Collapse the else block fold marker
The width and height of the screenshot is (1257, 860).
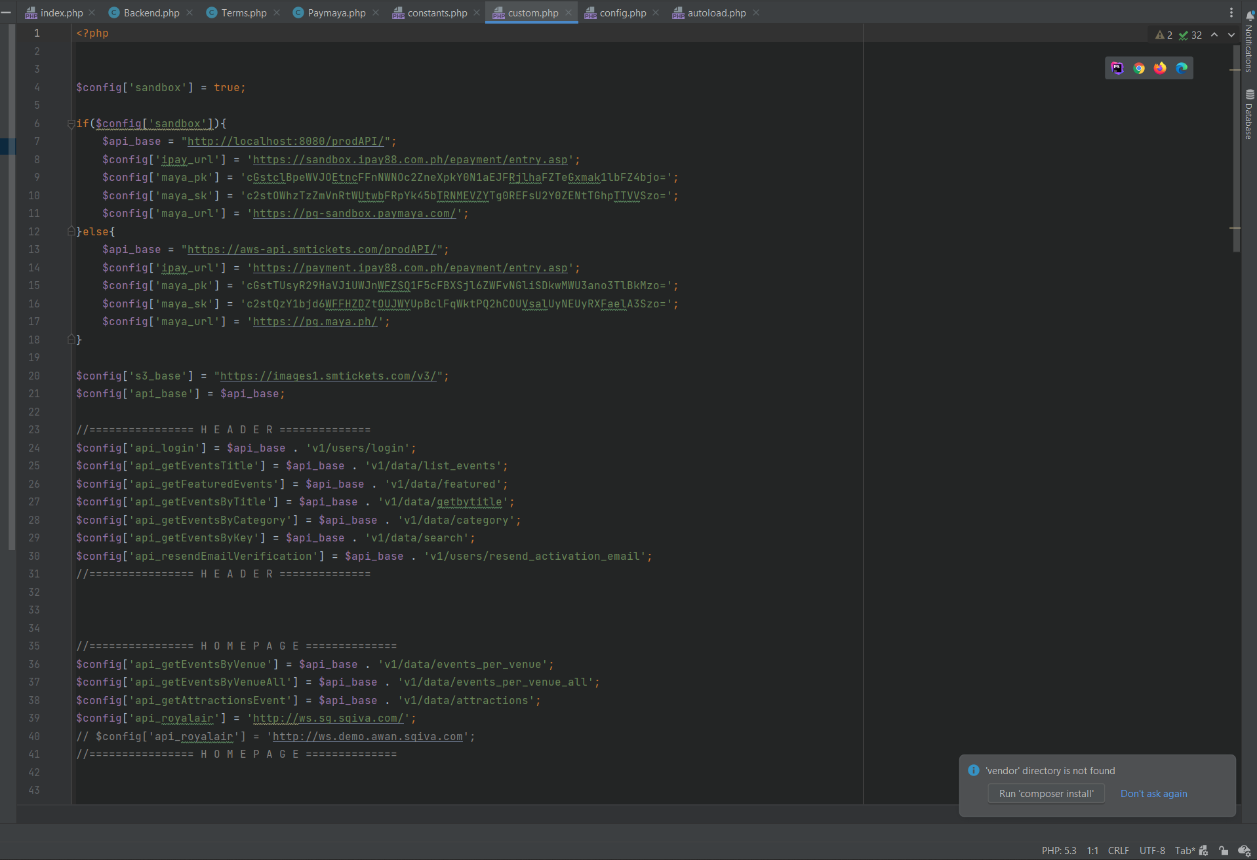coord(71,231)
